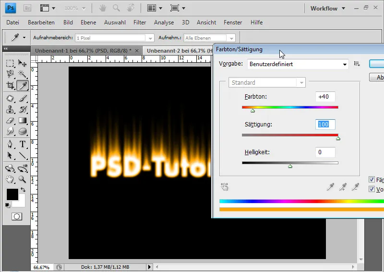Select the Magic Wand tool
The height and width of the screenshot is (272, 384).
pos(22,74)
